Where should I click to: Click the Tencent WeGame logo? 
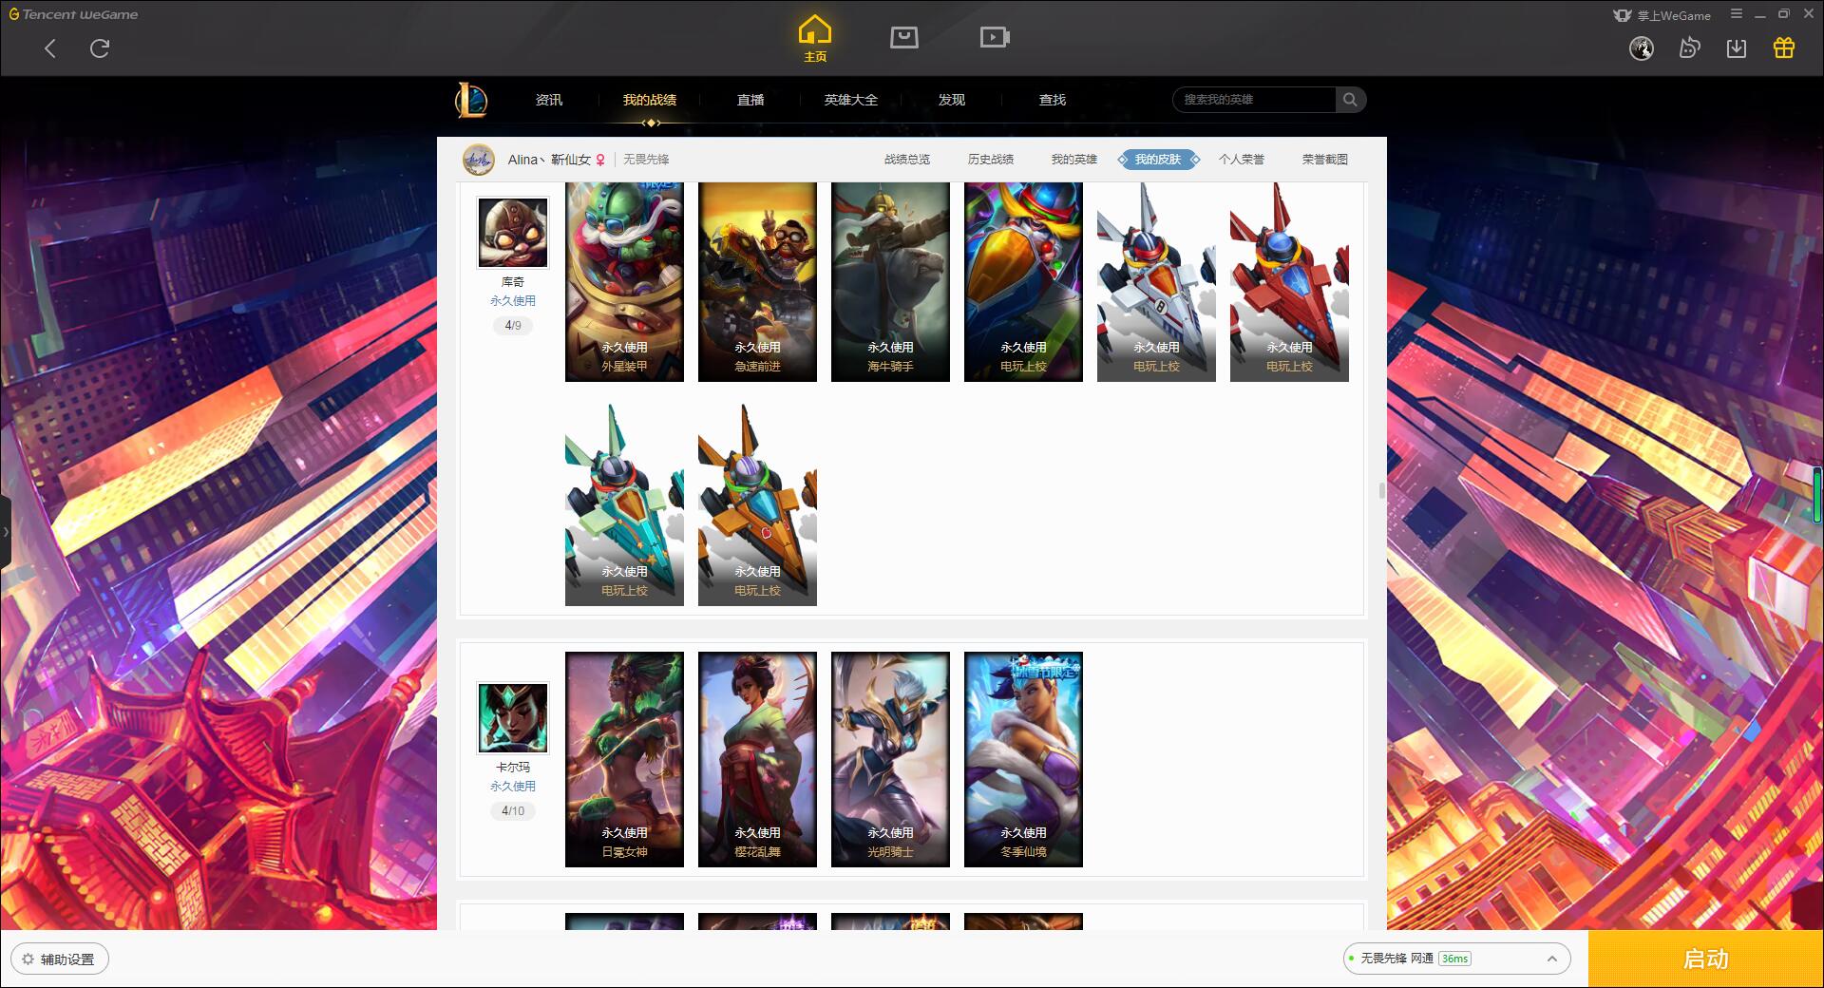point(73,14)
